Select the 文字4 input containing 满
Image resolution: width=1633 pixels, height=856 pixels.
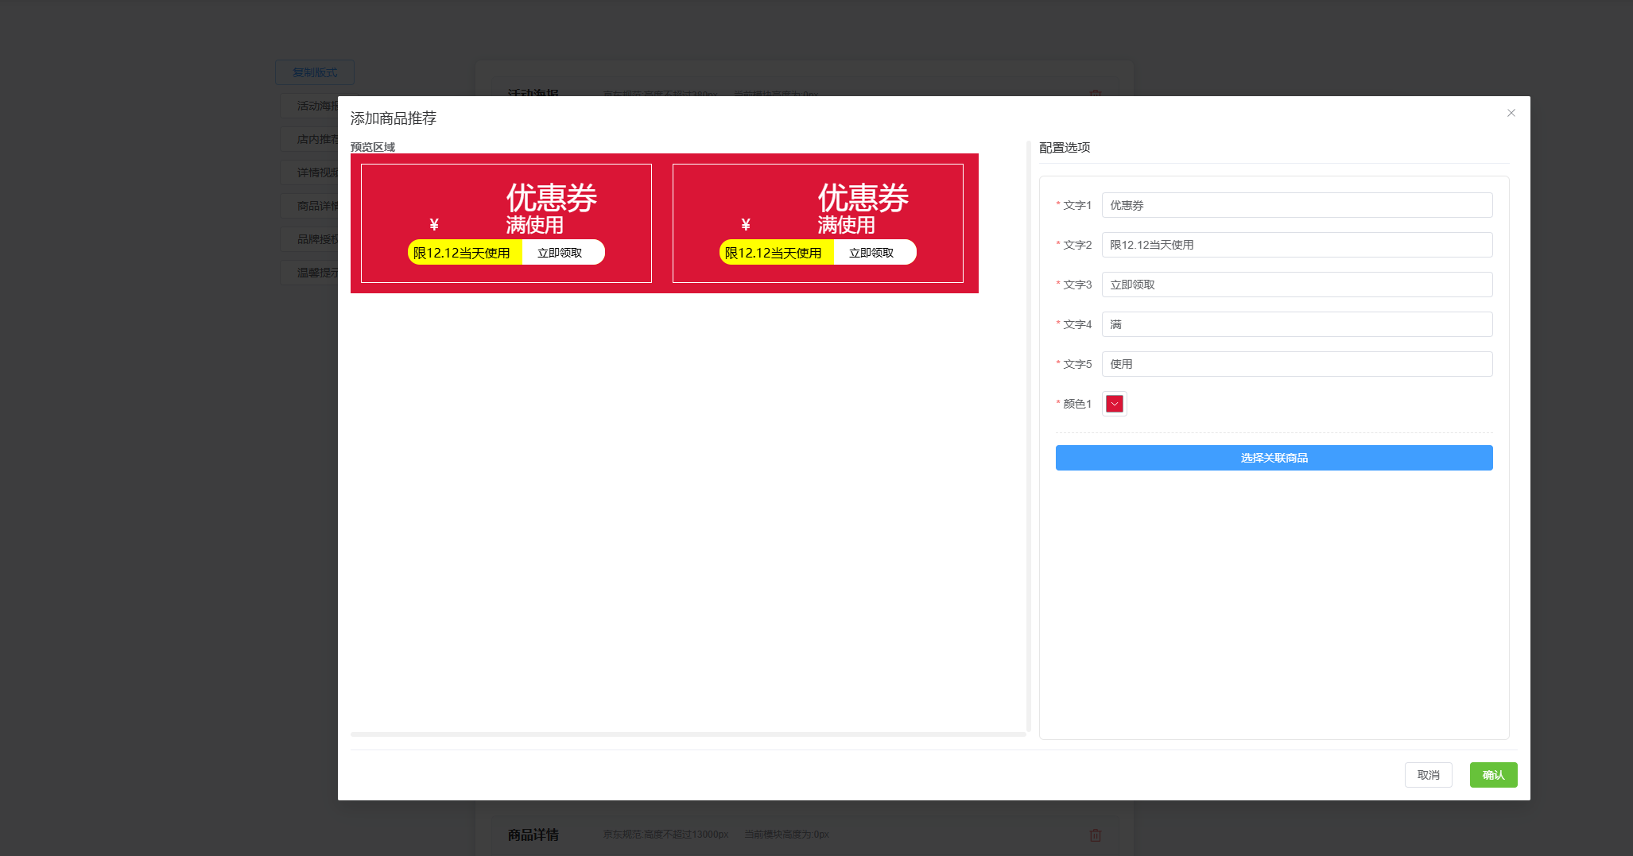(1296, 324)
